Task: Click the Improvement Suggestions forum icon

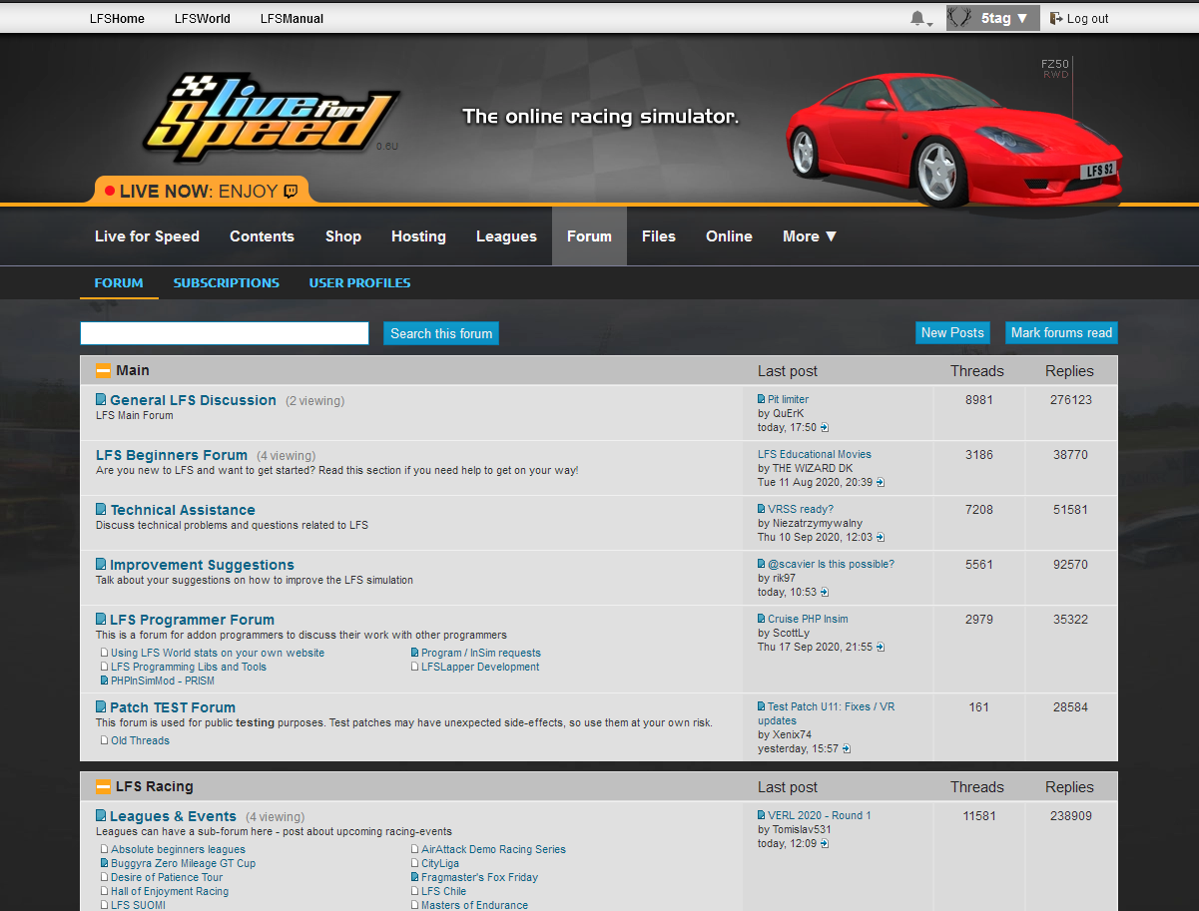Action: 101,565
